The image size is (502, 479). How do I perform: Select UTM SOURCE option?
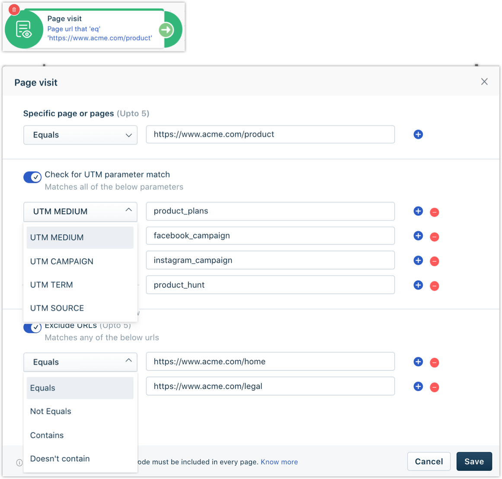coord(80,308)
